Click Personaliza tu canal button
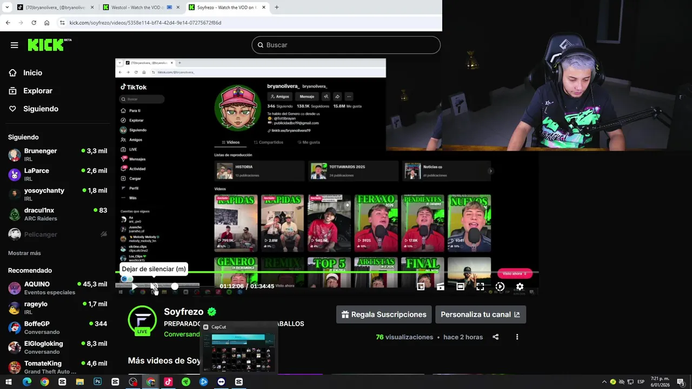Viewport: 692px width, 389px height. (480, 314)
